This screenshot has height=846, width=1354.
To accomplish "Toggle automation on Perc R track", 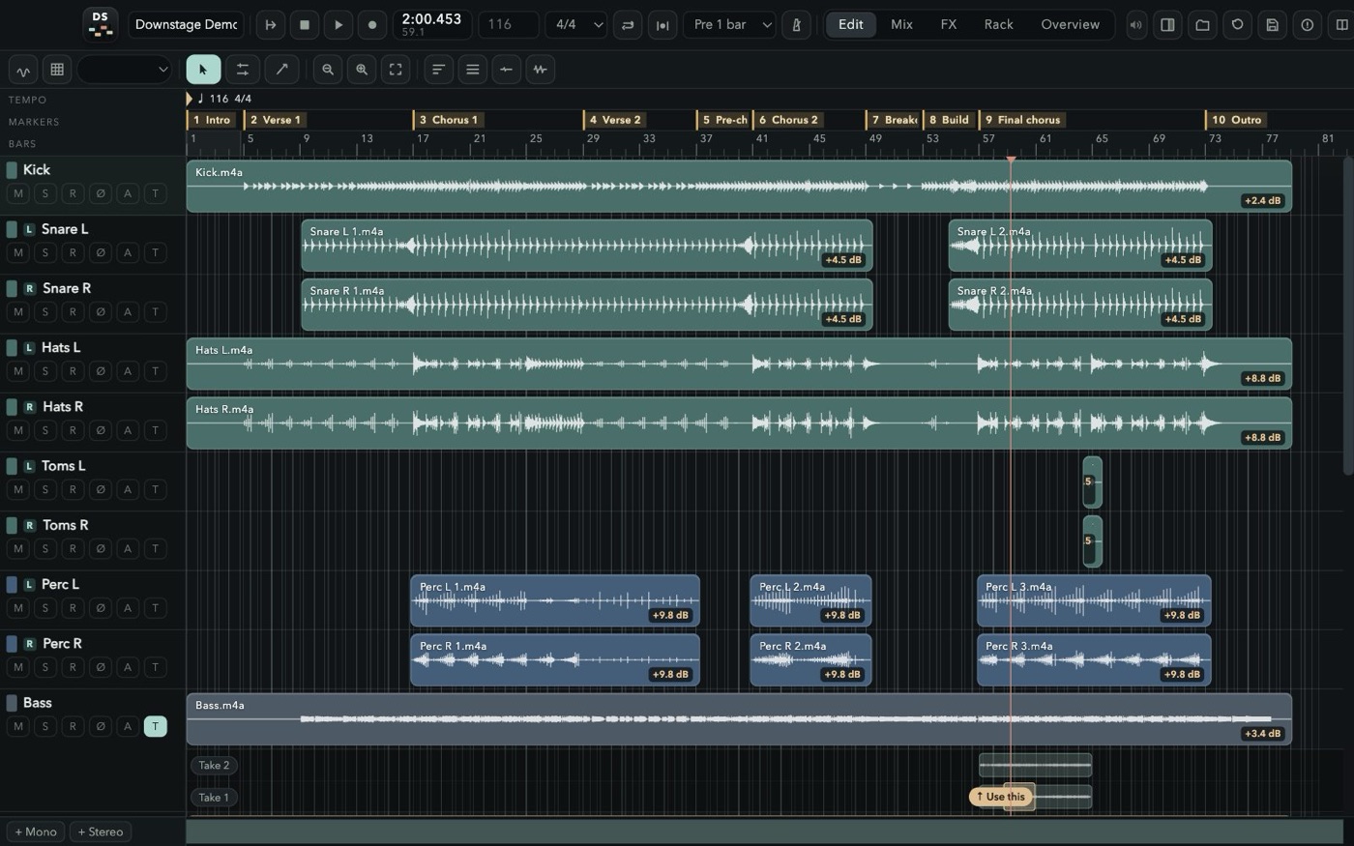I will pyautogui.click(x=128, y=667).
